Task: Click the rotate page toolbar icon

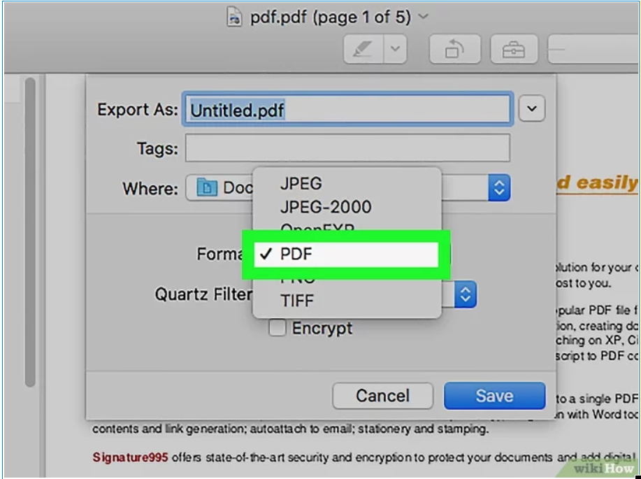Action: point(454,49)
